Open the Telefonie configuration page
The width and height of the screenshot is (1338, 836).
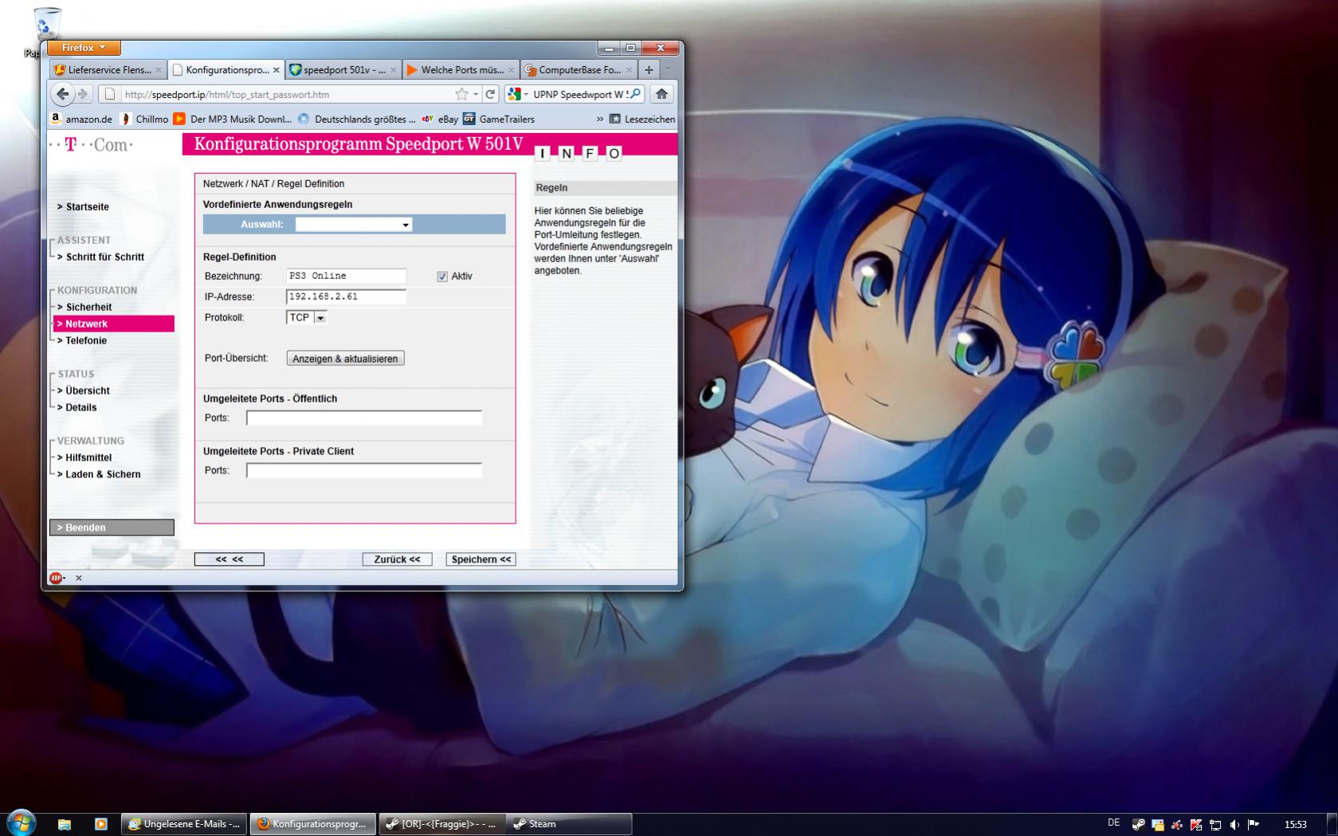tap(85, 341)
